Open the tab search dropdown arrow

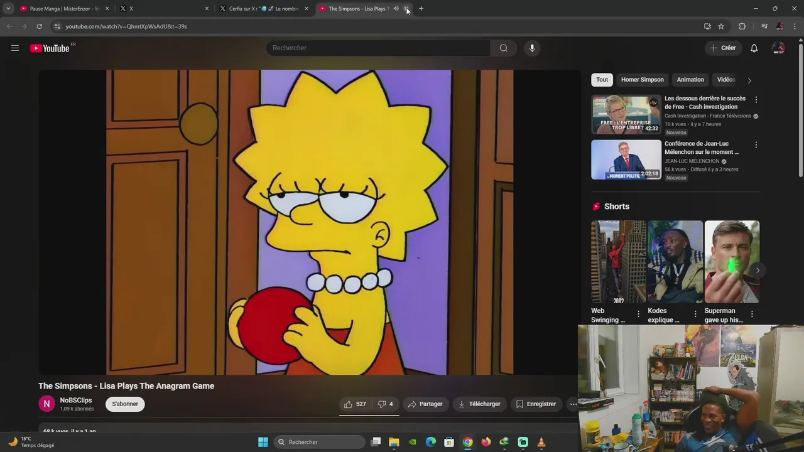point(8,9)
